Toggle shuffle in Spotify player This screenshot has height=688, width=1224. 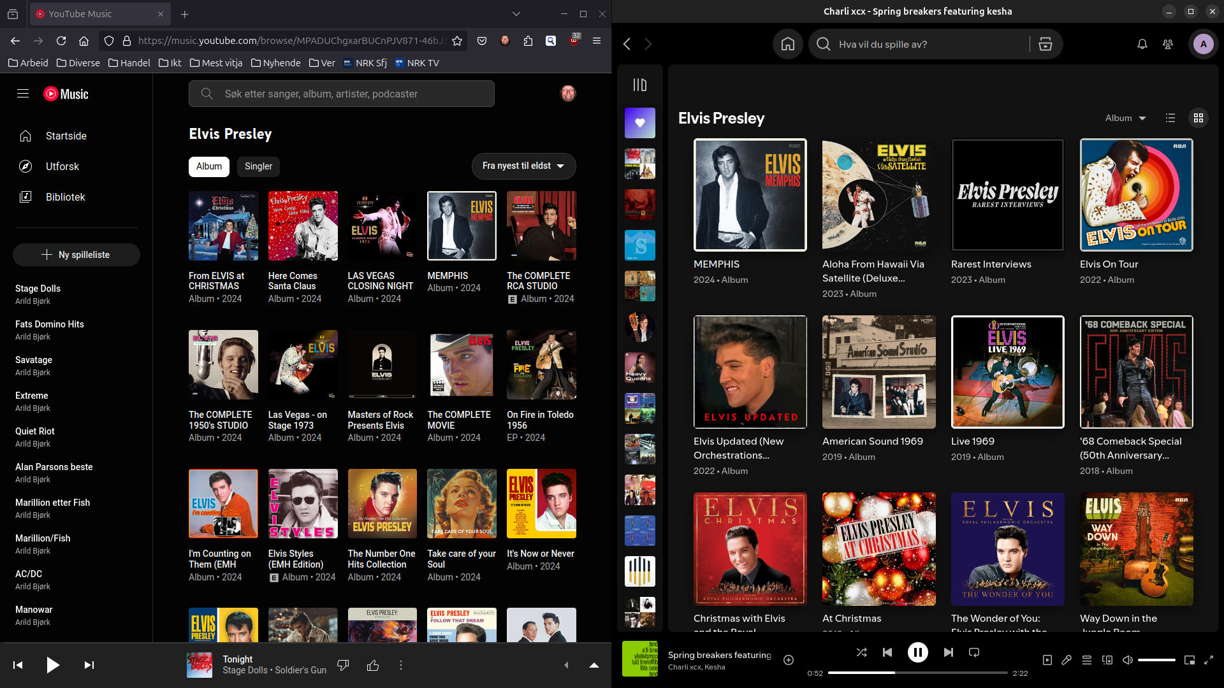click(x=861, y=652)
